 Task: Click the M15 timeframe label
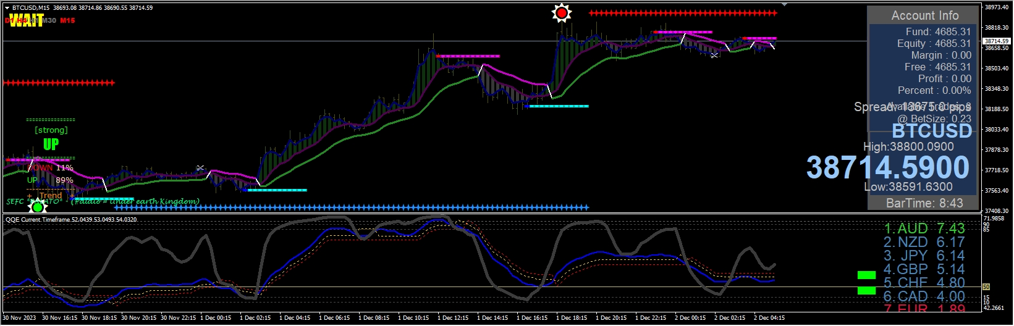tap(67, 20)
